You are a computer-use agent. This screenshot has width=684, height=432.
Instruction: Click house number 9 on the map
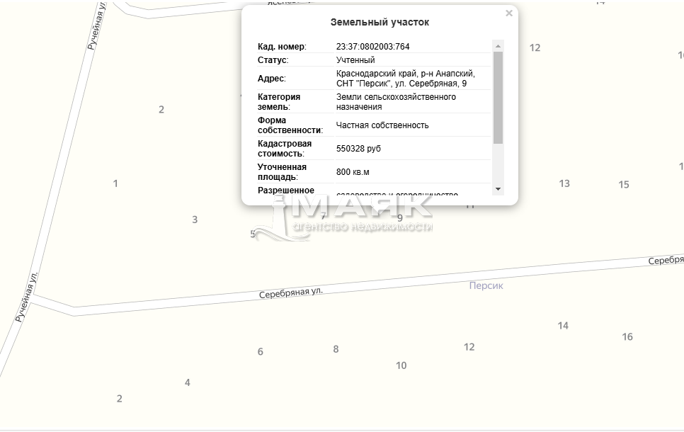[399, 217]
